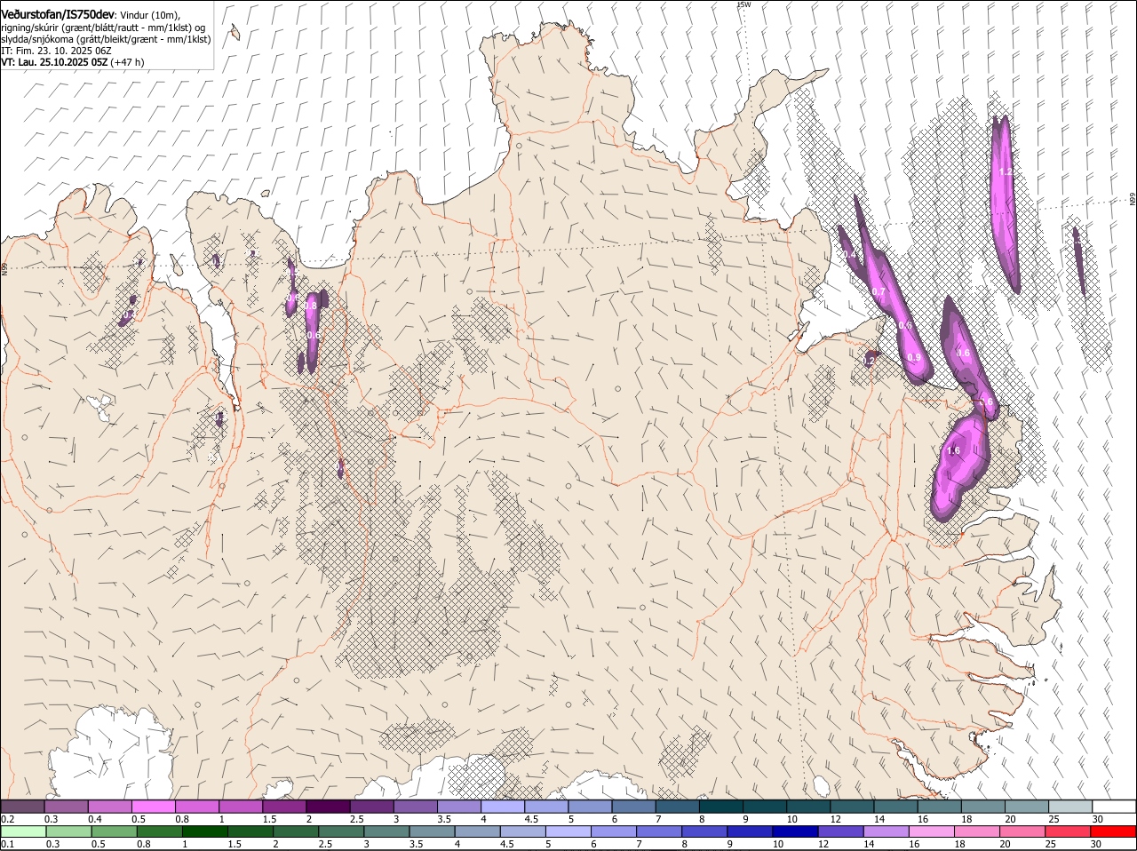The width and height of the screenshot is (1137, 851).
Task: Select the lower-scale blue swatch between 7 and 8
Action: coord(659,831)
